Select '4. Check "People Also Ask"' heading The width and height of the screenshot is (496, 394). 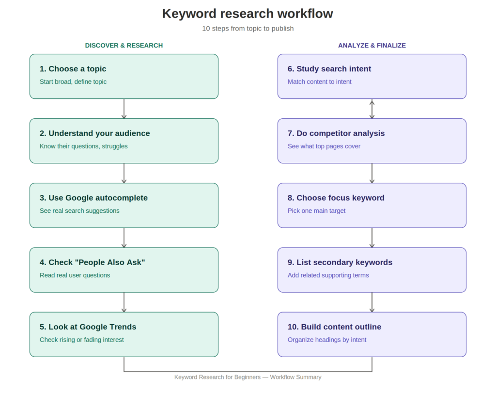tap(93, 262)
